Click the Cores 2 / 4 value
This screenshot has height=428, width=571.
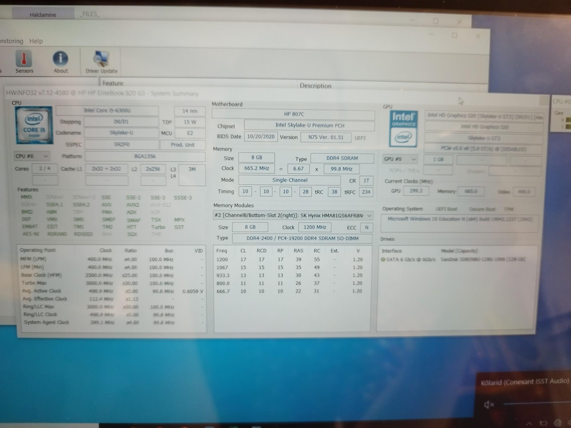click(45, 169)
